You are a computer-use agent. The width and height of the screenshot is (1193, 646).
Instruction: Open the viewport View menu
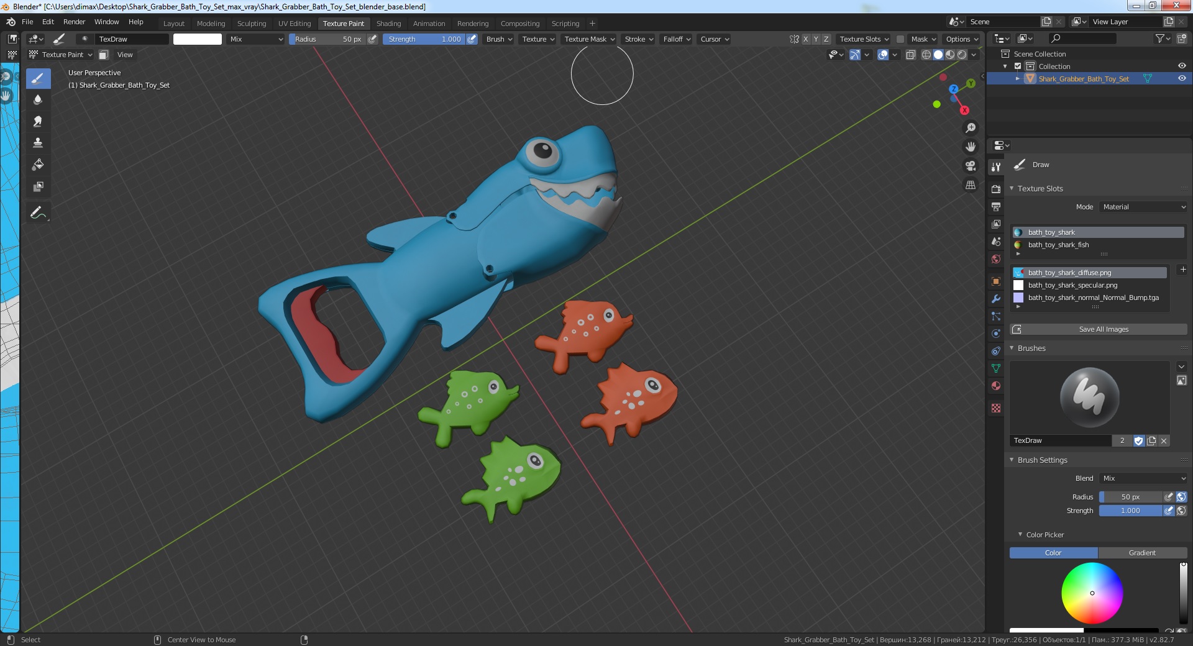tap(125, 55)
